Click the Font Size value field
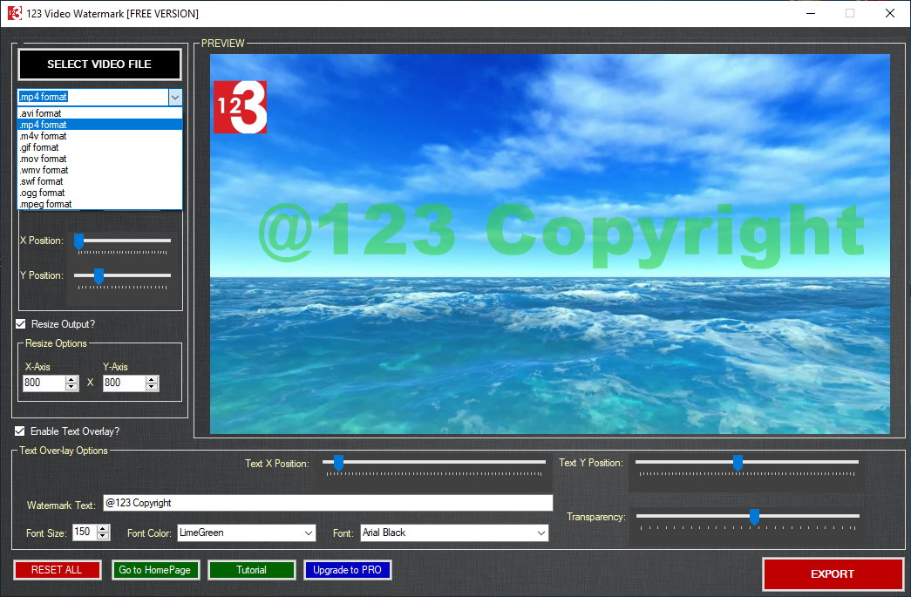The height and width of the screenshot is (597, 911). tap(85, 532)
